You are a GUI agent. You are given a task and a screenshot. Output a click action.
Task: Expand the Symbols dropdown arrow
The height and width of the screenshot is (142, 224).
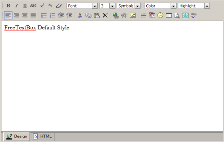pos(137,6)
